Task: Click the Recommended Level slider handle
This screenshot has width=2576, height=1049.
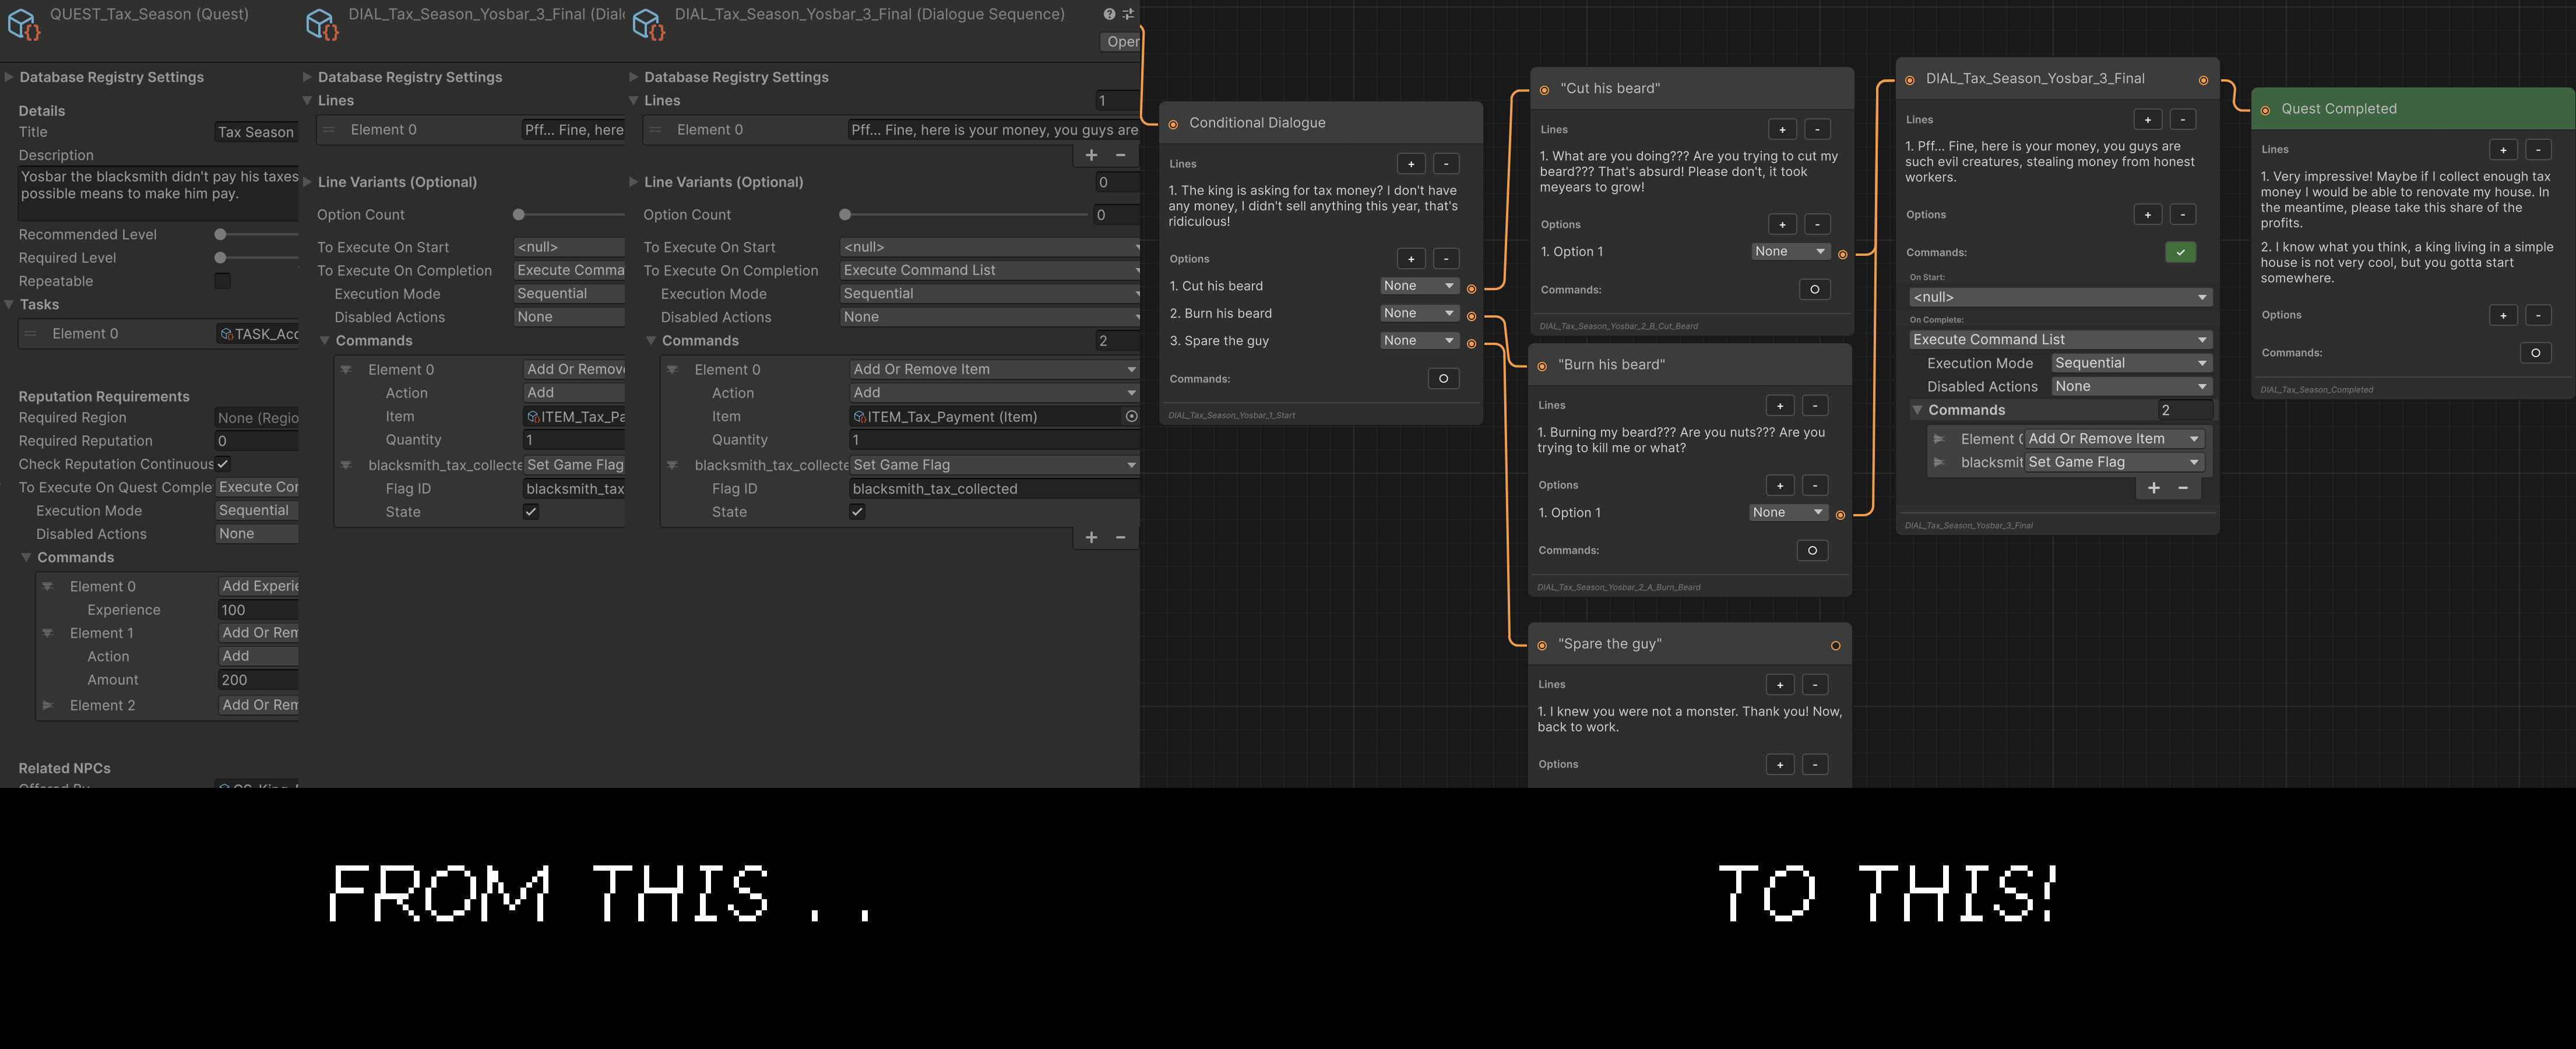Action: [x=220, y=234]
